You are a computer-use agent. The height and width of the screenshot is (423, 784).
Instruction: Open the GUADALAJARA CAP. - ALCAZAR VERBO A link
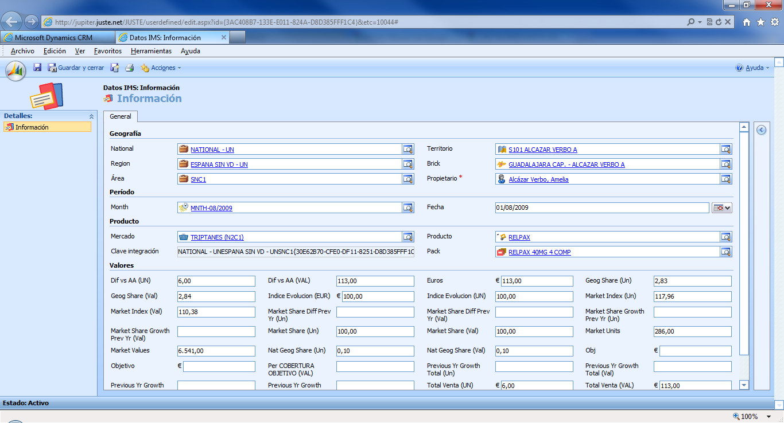566,164
